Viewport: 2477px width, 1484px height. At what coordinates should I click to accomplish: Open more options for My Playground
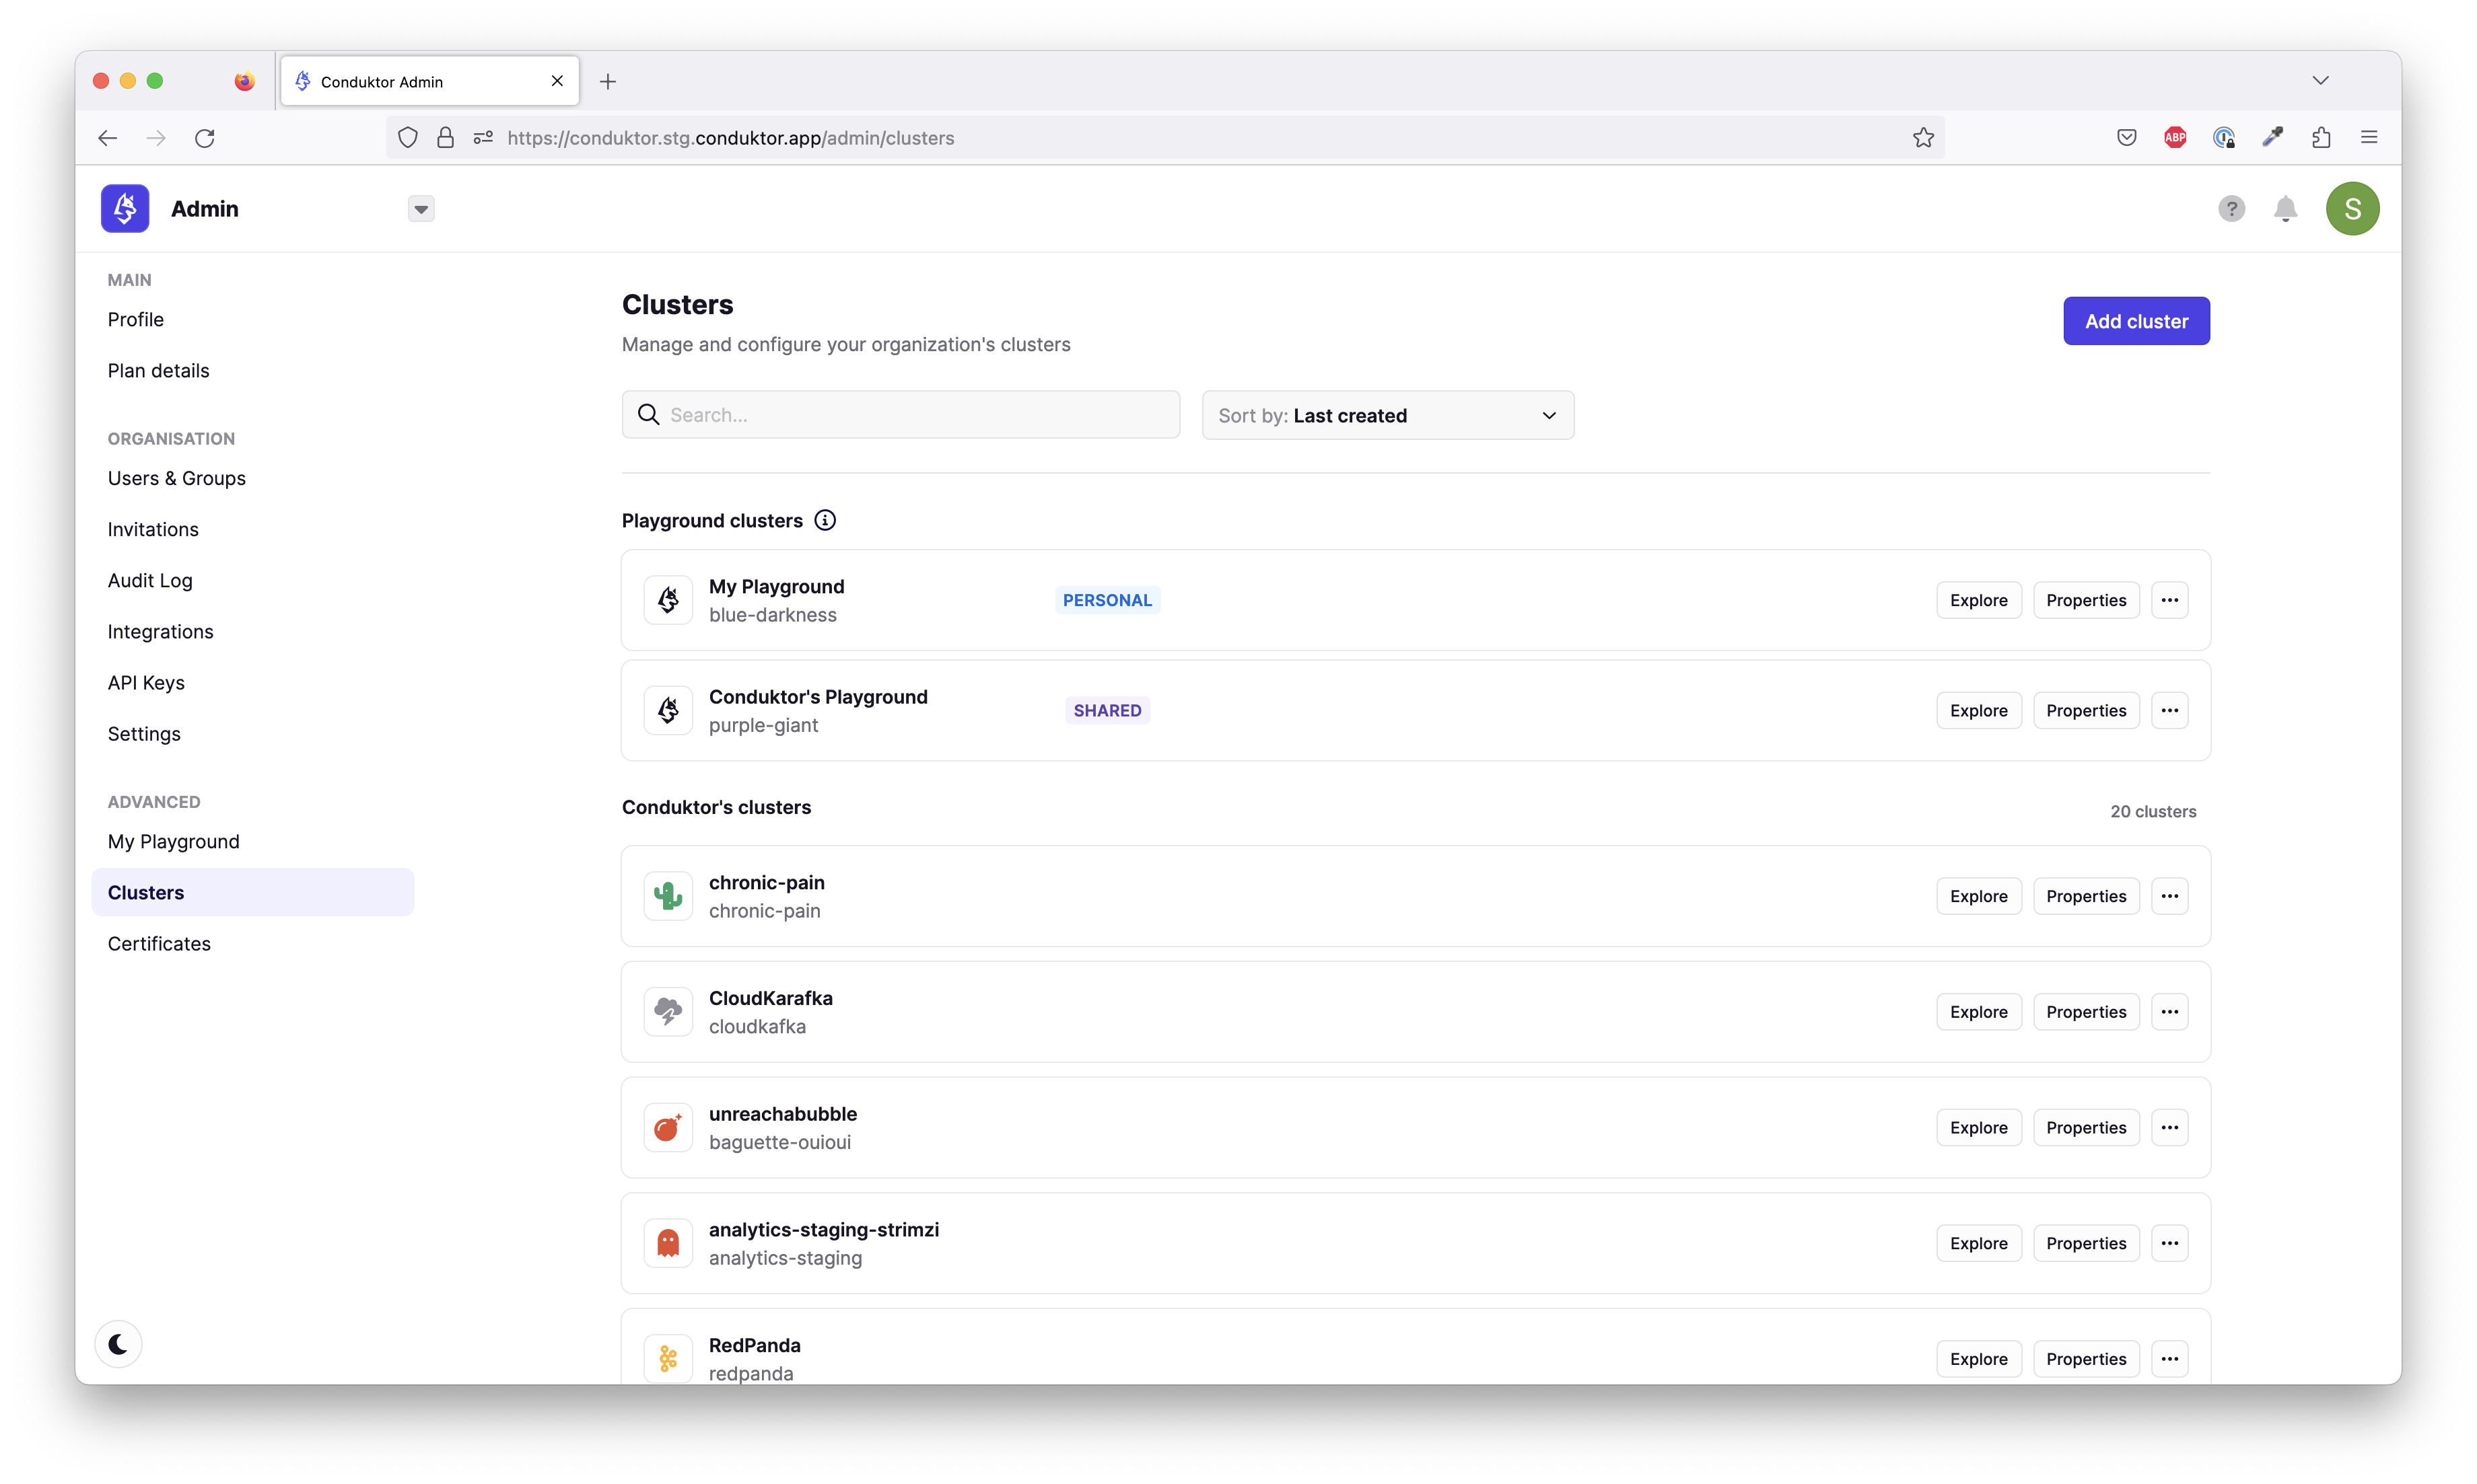tap(2169, 600)
